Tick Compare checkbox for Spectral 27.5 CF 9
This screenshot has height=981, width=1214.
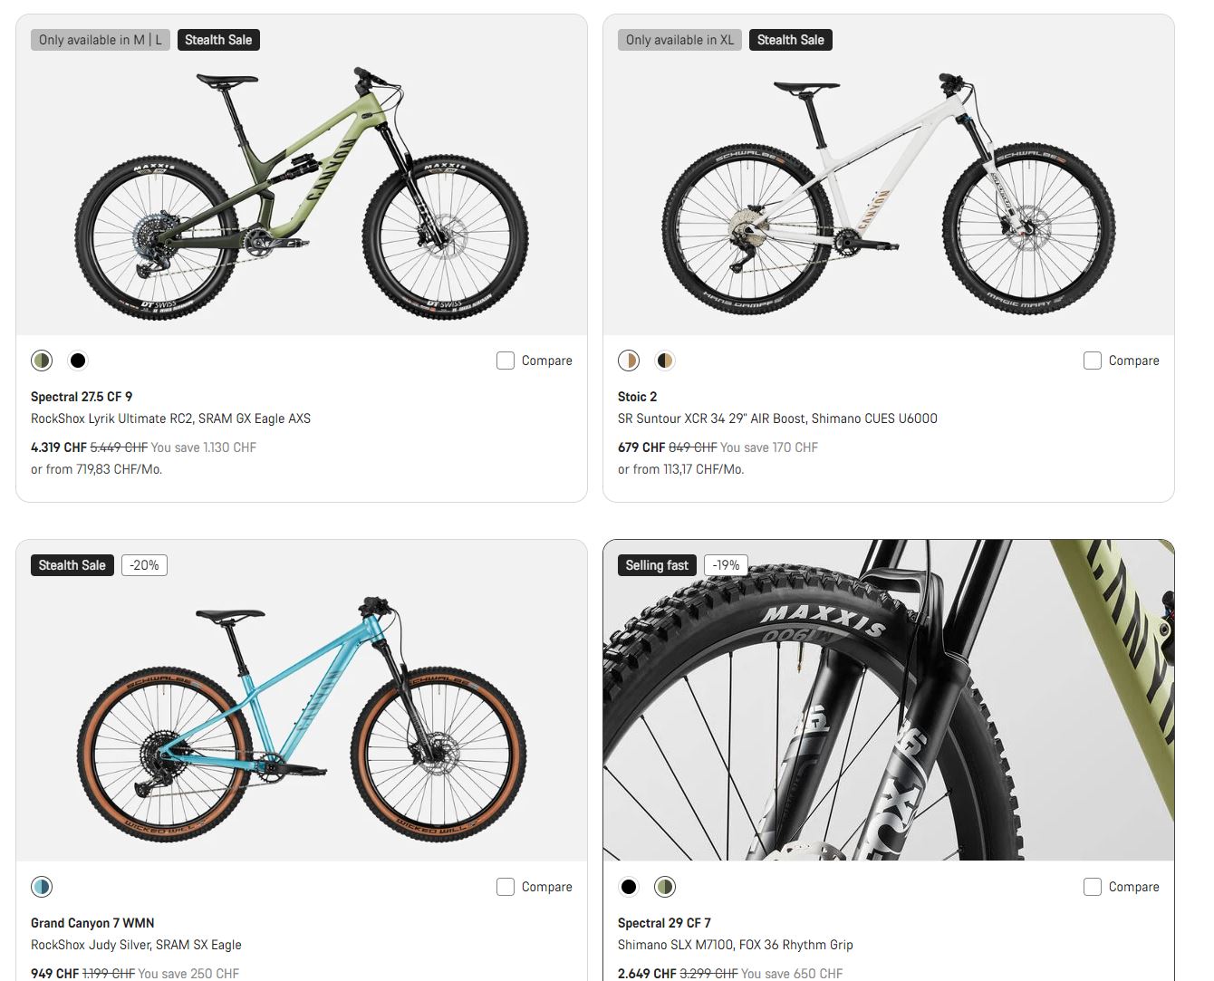tap(506, 361)
